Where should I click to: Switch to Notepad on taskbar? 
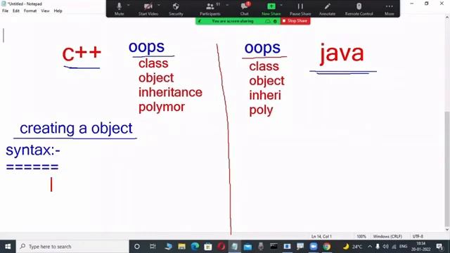pos(234,247)
